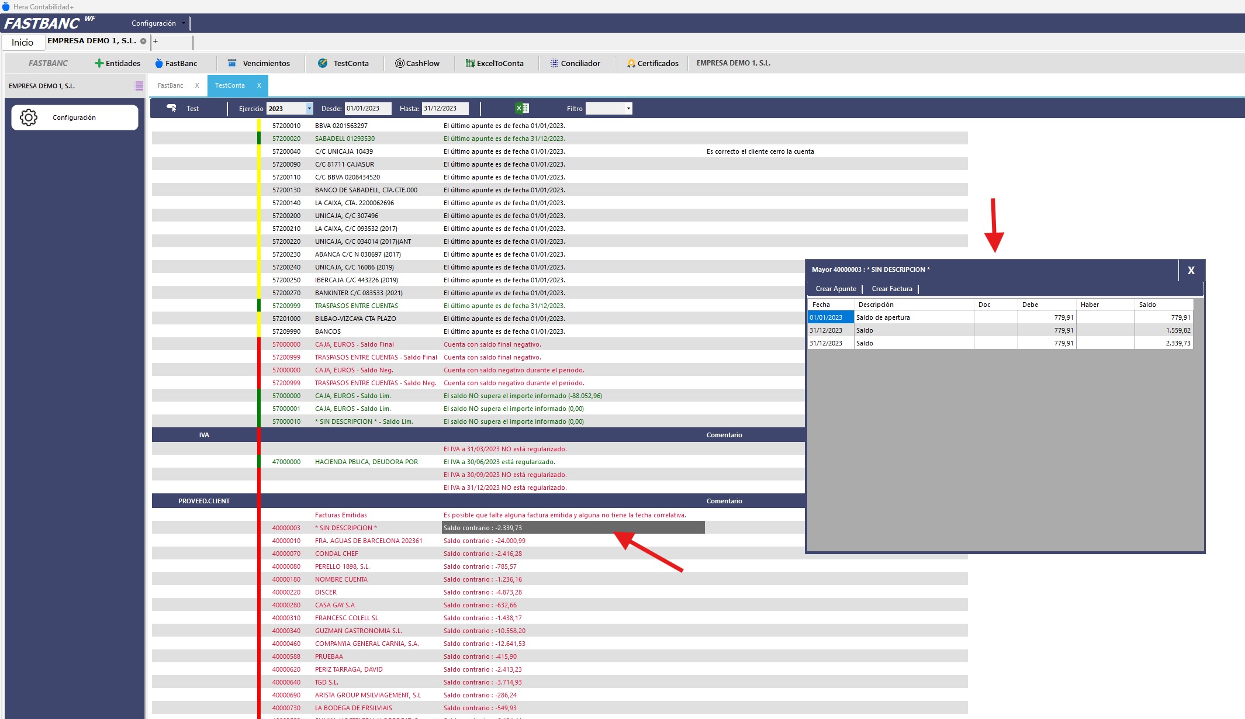Click Crear Apunte in Mayor window
Image resolution: width=1245 pixels, height=719 pixels.
click(836, 289)
